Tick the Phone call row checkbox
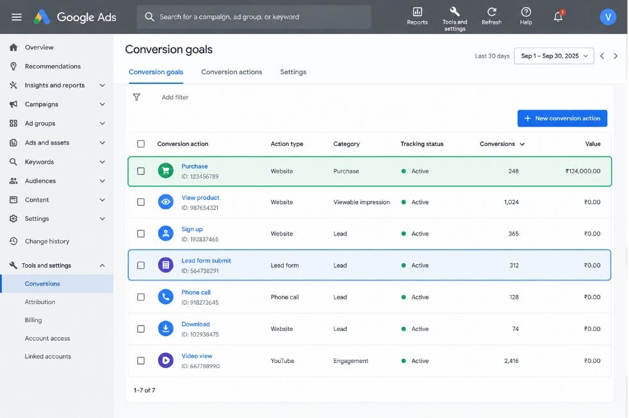This screenshot has width=629, height=418. coord(141,297)
